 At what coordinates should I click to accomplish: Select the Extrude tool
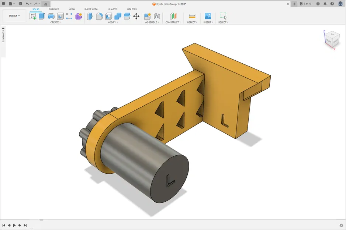(x=42, y=16)
